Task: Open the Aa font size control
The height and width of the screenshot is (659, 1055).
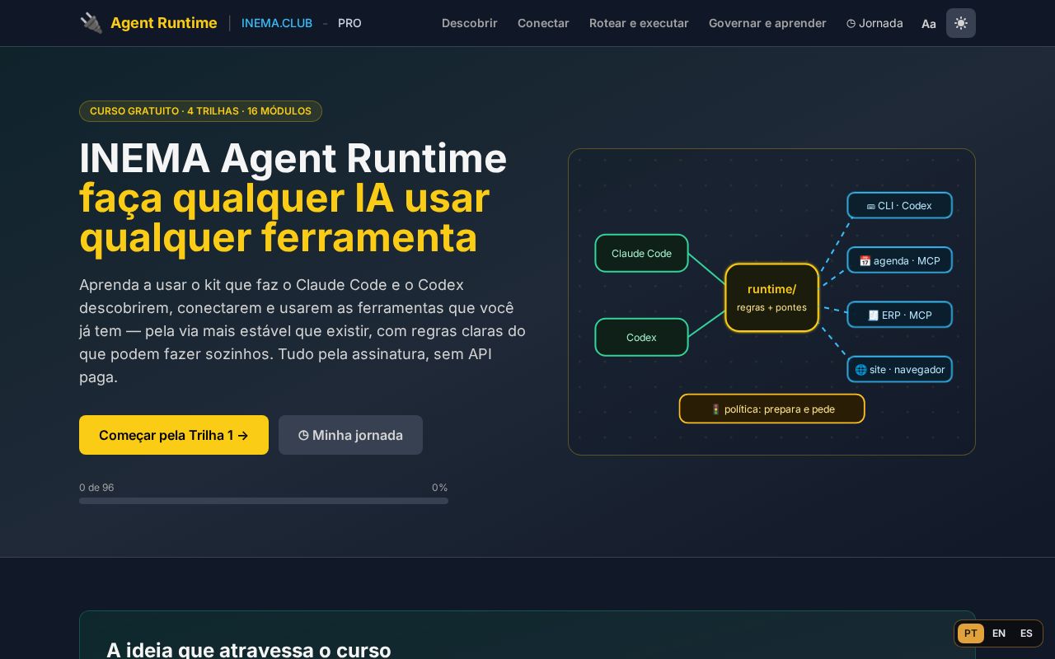Action: click(x=929, y=23)
